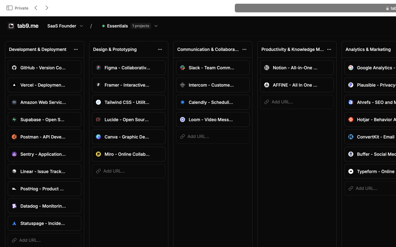Click the Intercom logo icon

[183, 85]
